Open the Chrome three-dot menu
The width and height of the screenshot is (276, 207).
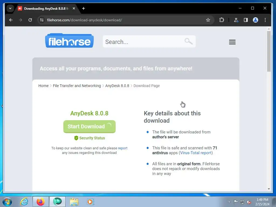tap(265, 20)
